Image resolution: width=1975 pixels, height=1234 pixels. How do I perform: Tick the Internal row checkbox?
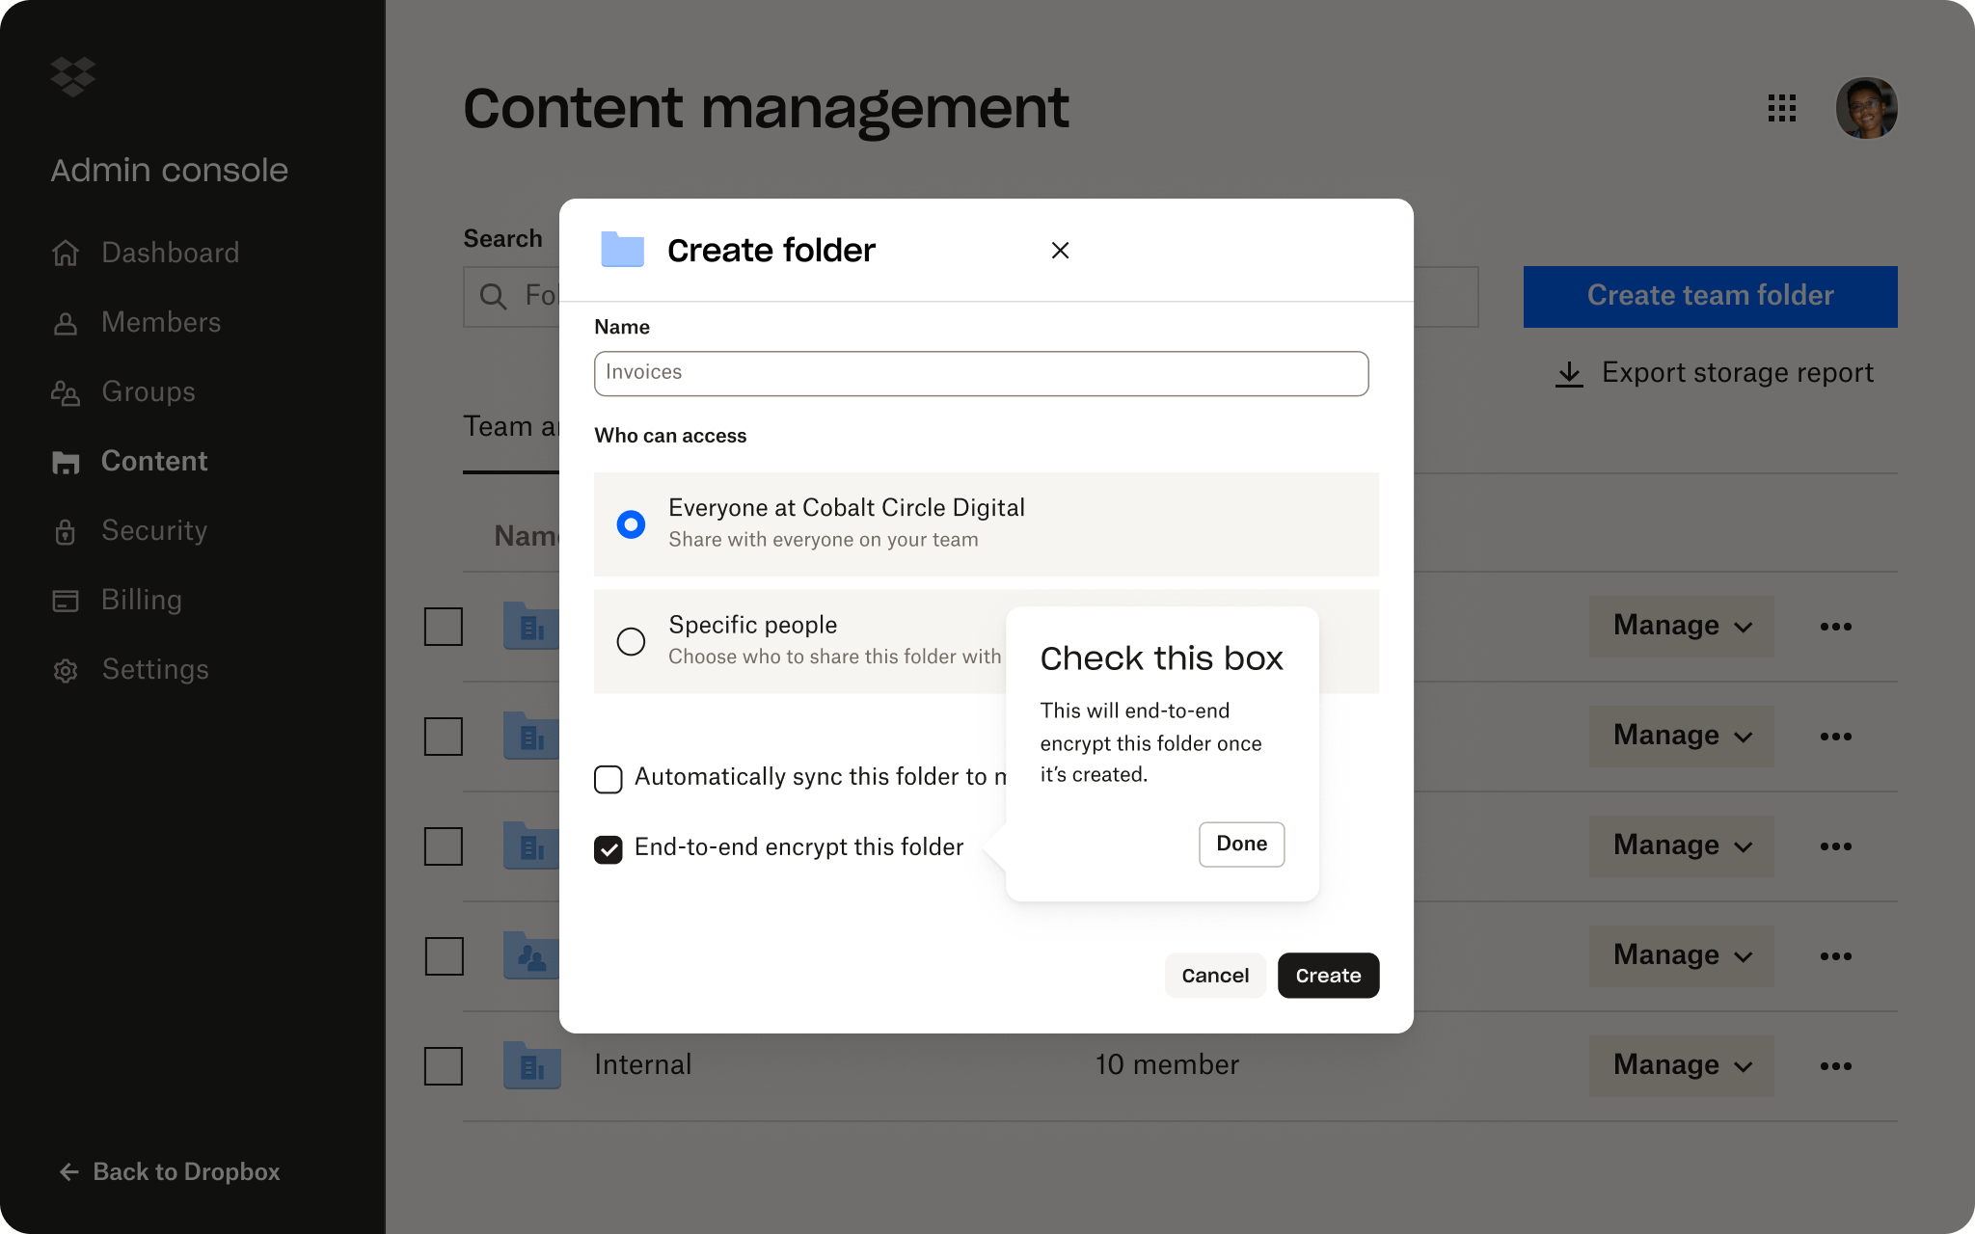tap(444, 1066)
